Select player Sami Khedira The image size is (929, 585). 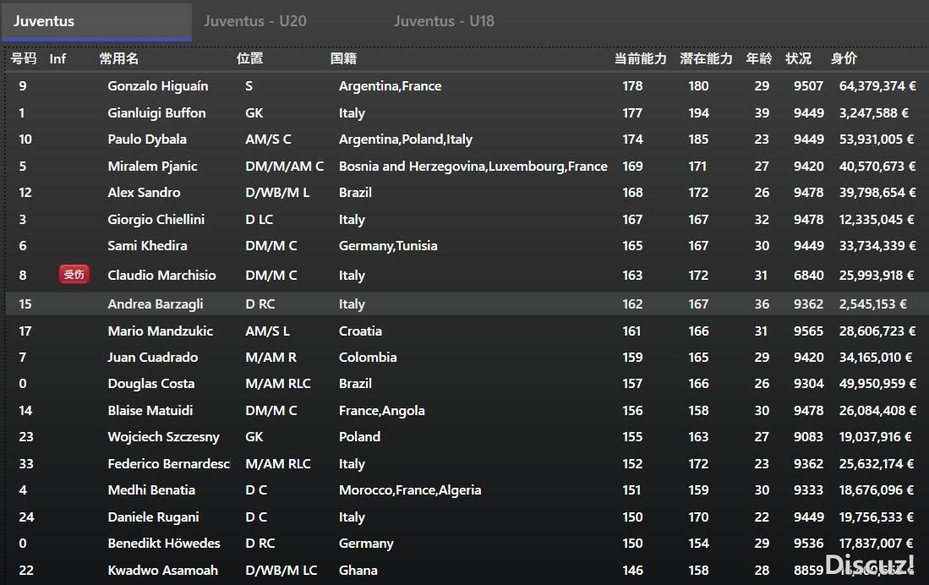pyautogui.click(x=147, y=245)
